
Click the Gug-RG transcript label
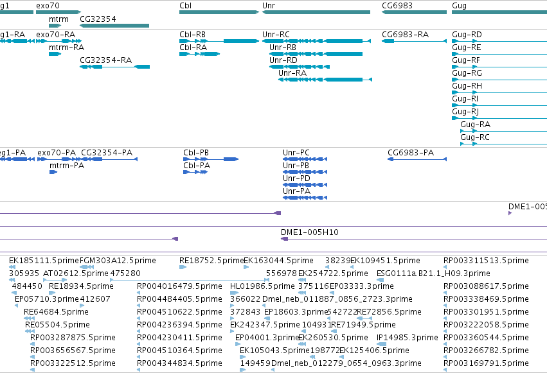coord(467,73)
